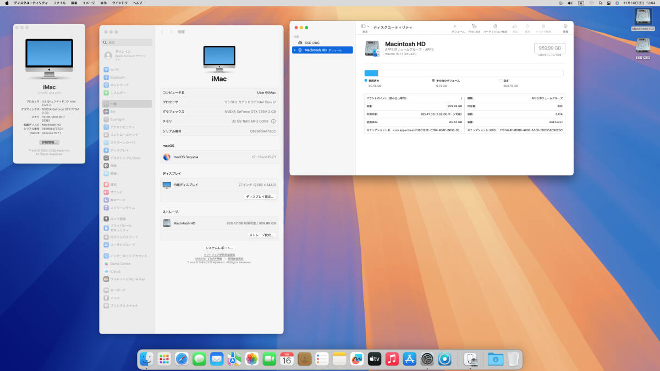Open the ファイル menu in the menu bar
Screen dimensions: 660x371
tap(59, 3)
